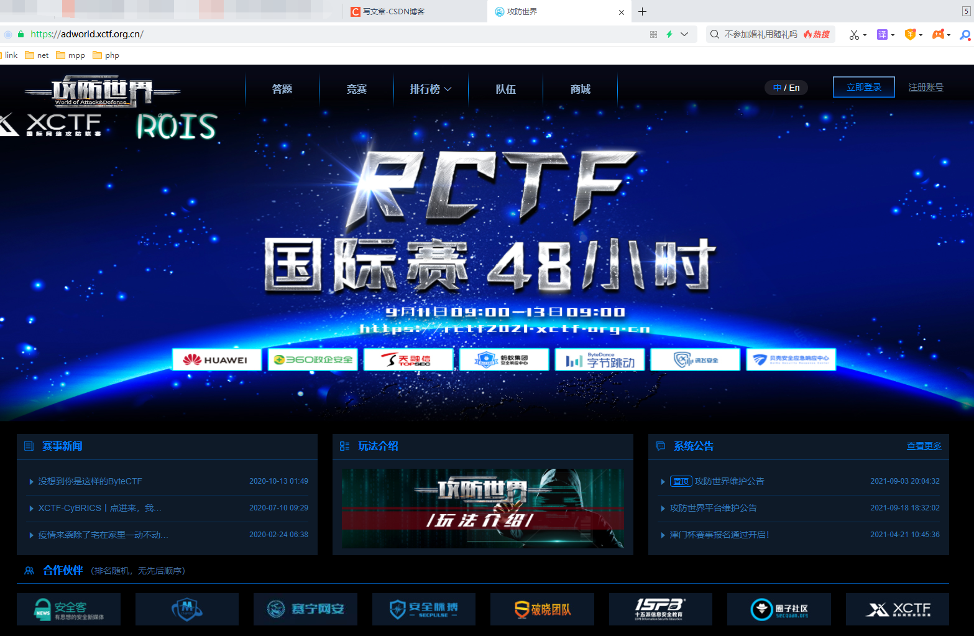Click the 安全客 partner logo
Image resolution: width=974 pixels, height=636 pixels.
(x=68, y=609)
